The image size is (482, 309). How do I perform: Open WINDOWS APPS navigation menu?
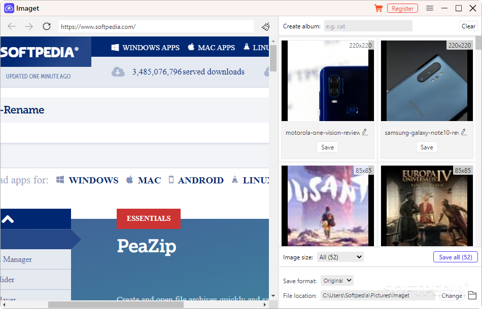click(x=151, y=48)
